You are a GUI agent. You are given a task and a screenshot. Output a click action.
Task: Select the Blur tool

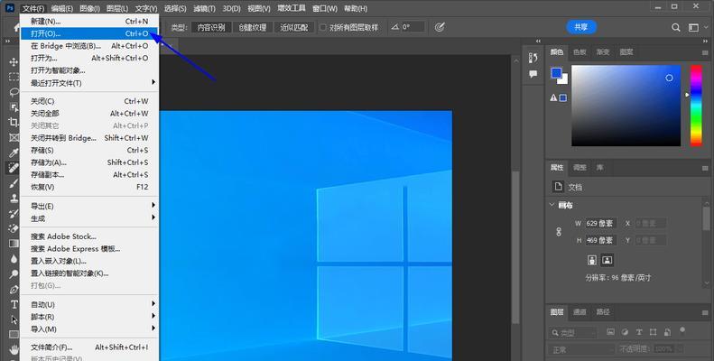pyautogui.click(x=14, y=259)
